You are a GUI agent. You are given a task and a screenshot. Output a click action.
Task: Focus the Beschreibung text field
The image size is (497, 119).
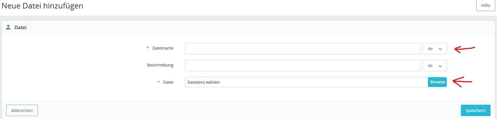pos(302,66)
